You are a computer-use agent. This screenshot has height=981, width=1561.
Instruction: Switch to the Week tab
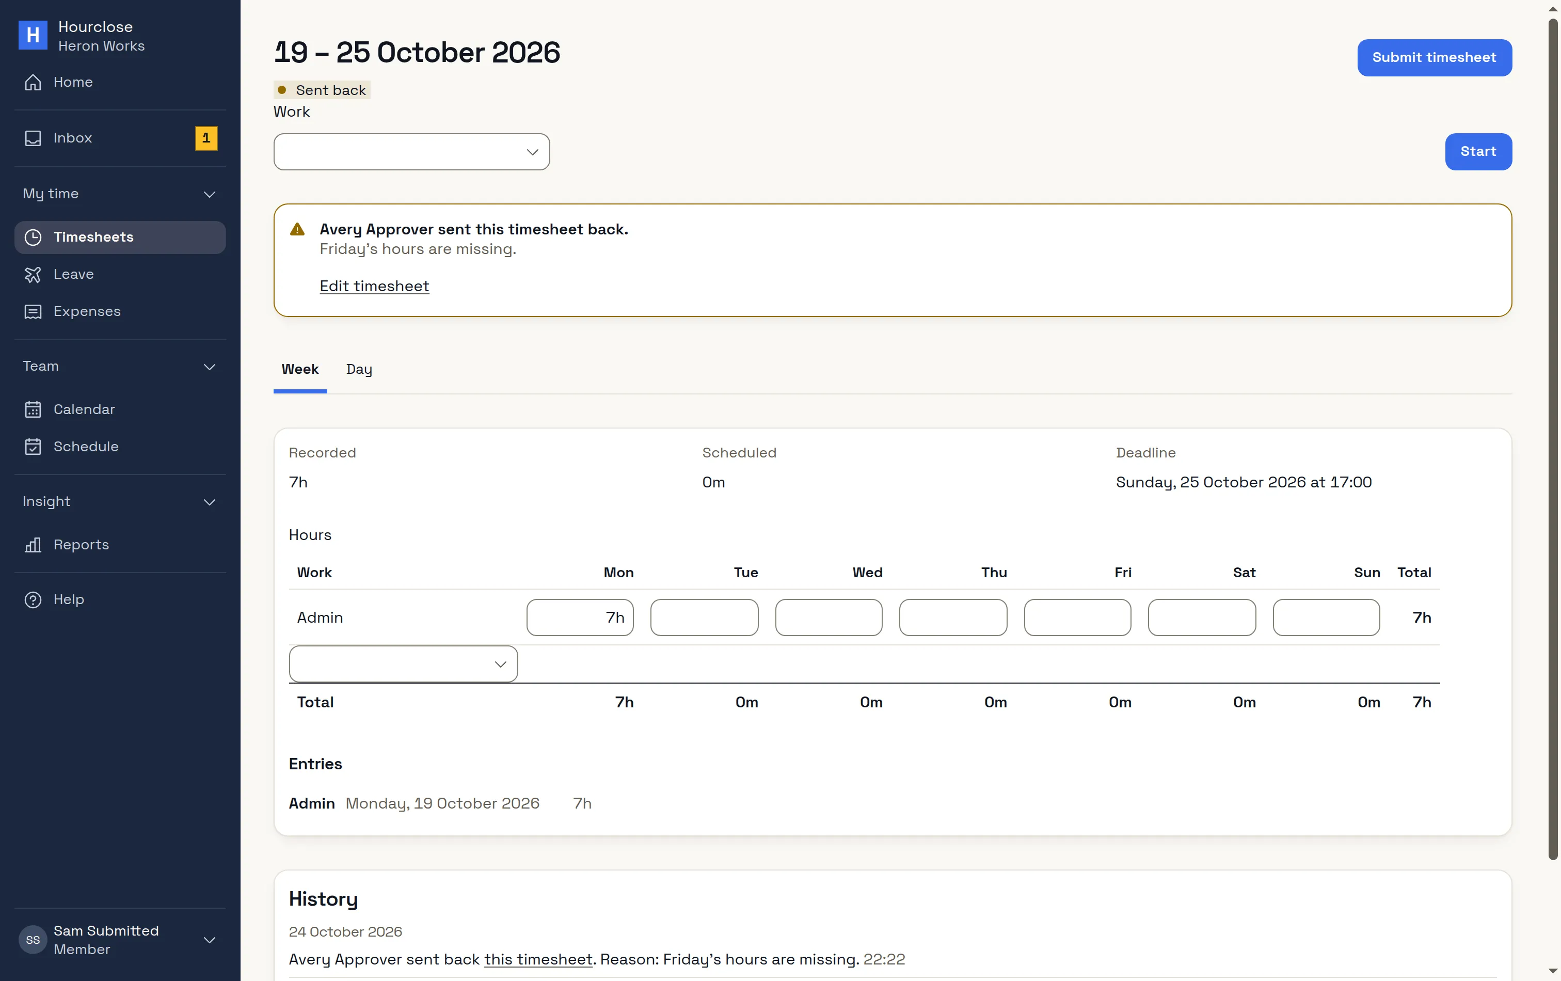(300, 370)
